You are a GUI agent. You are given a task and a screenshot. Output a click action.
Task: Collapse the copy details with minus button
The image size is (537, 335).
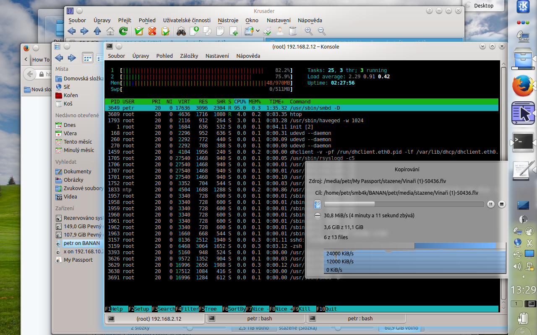[318, 216]
